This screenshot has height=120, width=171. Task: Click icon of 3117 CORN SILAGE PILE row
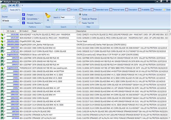(2, 51)
